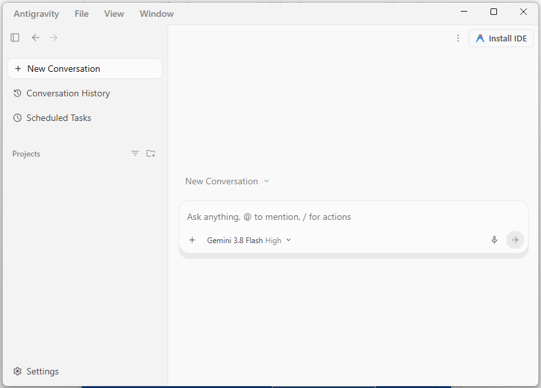Image resolution: width=541 pixels, height=388 pixels.
Task: Open the File menu
Action: click(x=82, y=14)
